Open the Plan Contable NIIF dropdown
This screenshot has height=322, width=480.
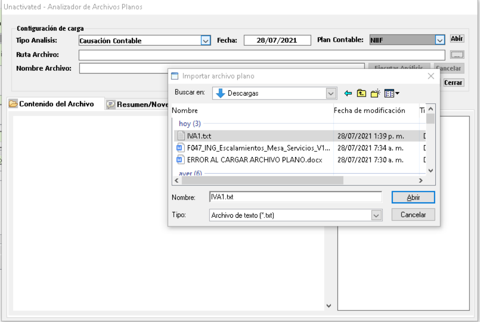pyautogui.click(x=439, y=40)
